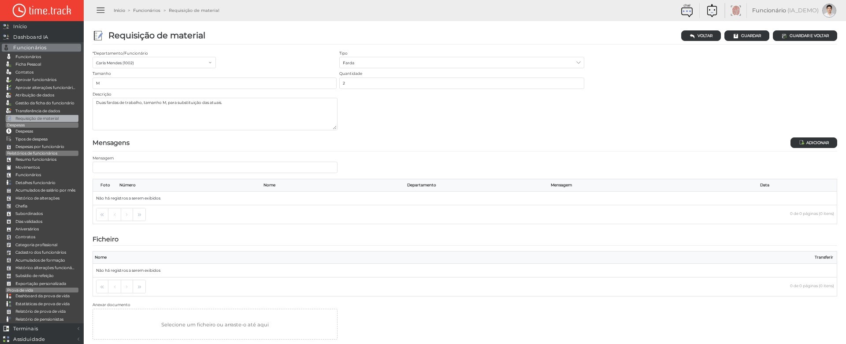The width and height of the screenshot is (846, 344).
Task: Click the robot assistant icon
Action: tap(712, 11)
